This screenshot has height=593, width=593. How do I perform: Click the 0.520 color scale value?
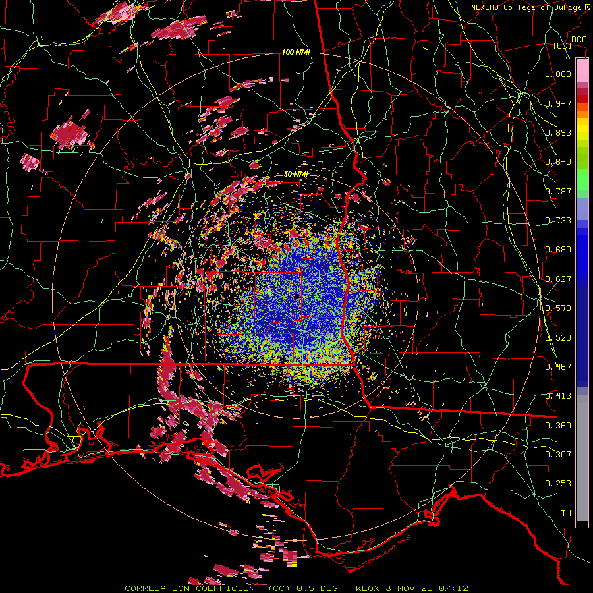[x=558, y=338]
